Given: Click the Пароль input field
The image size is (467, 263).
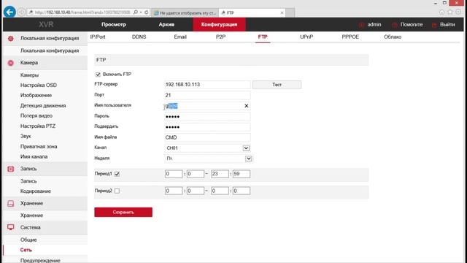Looking at the screenshot, I should point(207,117).
